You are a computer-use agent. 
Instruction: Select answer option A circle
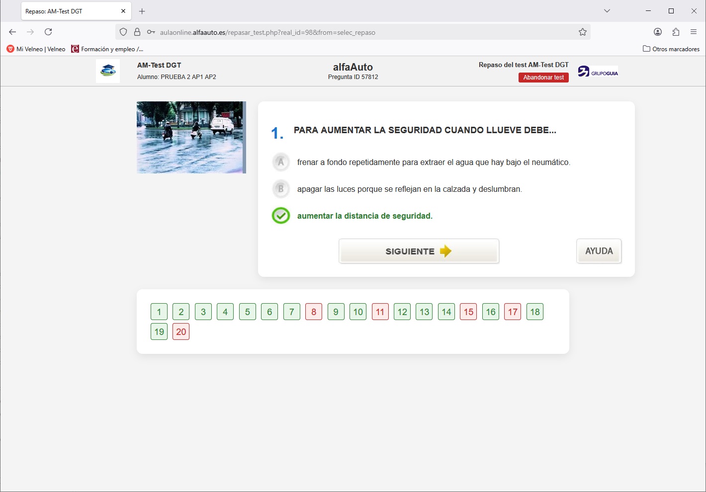[x=281, y=162]
